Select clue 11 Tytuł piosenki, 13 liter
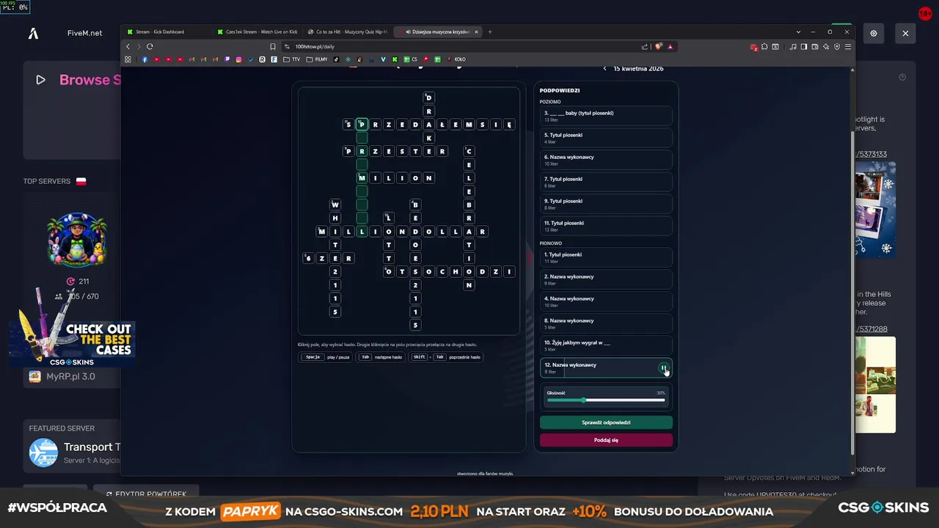This screenshot has height=528, width=939. coord(606,226)
